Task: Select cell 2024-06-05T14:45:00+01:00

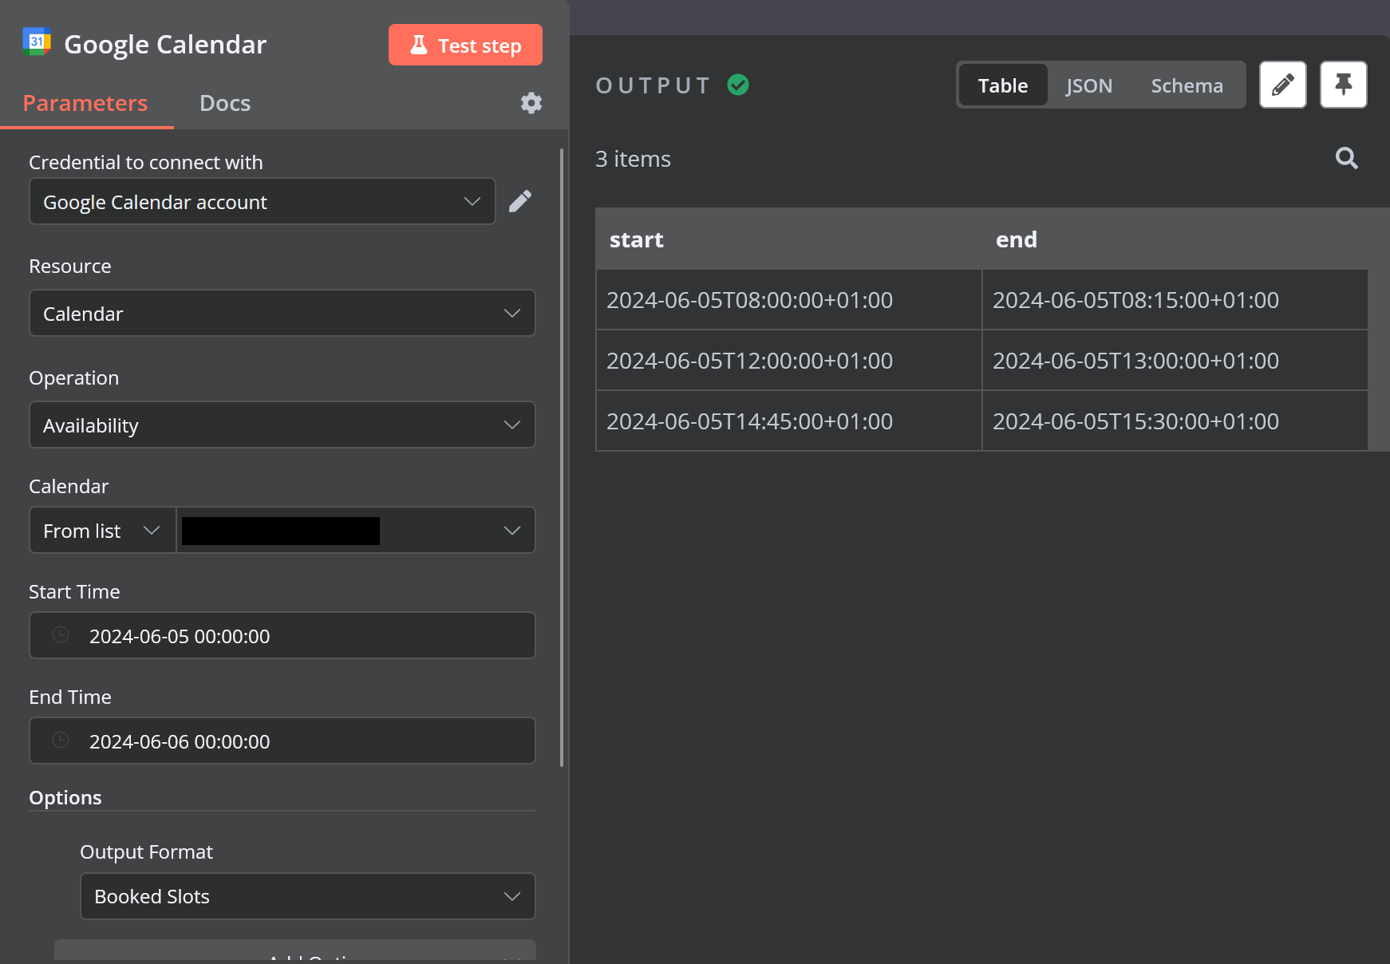Action: [789, 421]
